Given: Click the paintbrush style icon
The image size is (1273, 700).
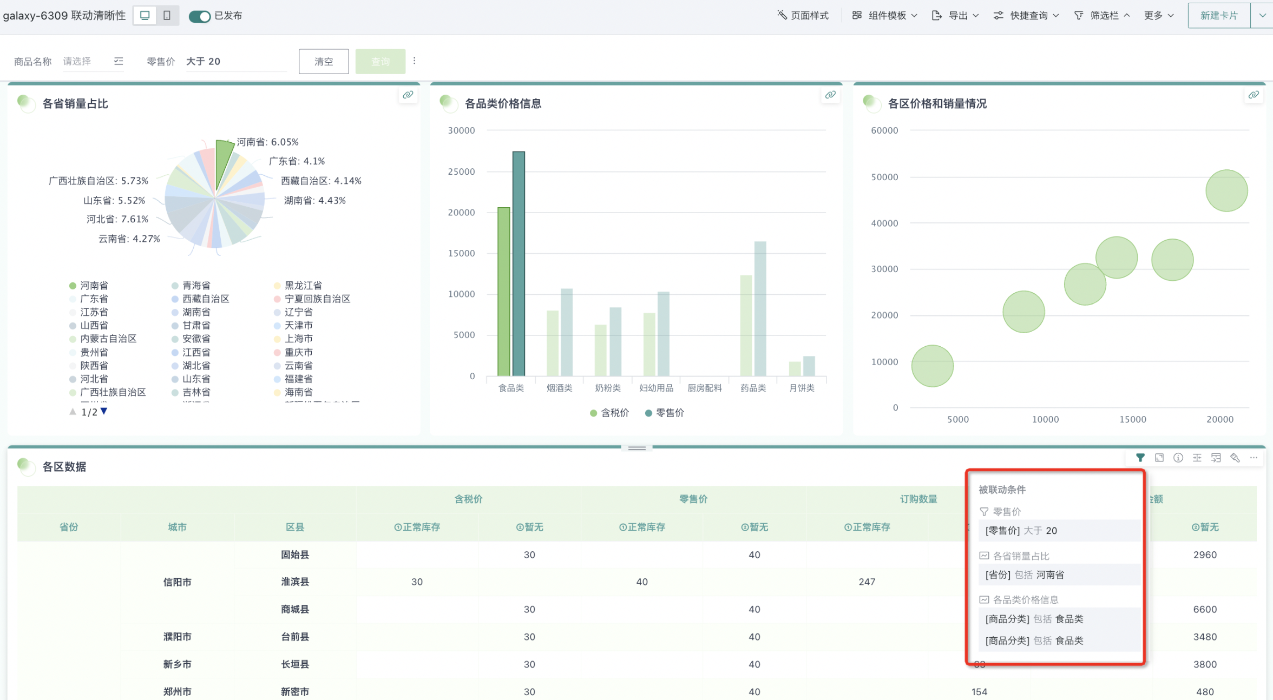Looking at the screenshot, I should (1235, 458).
